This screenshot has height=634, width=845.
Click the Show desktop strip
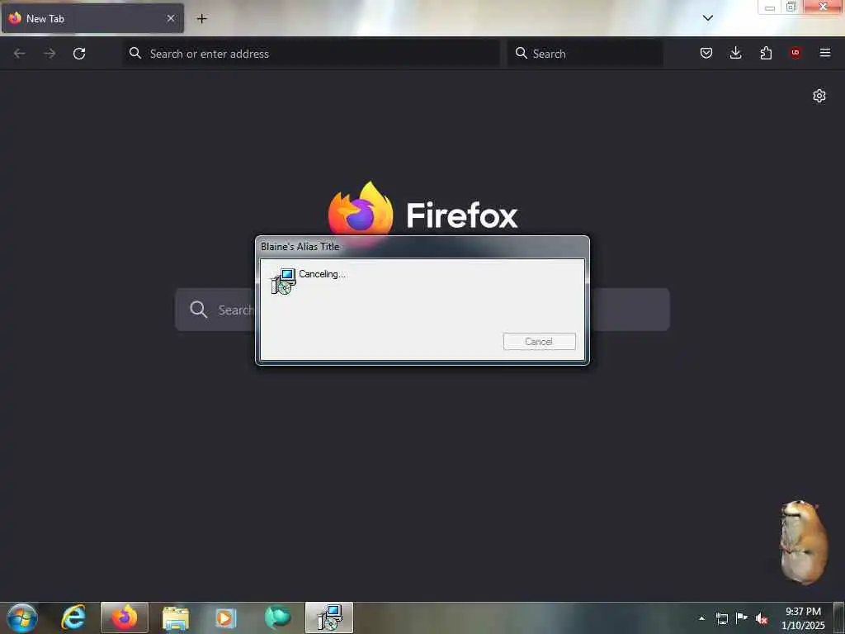tap(839, 617)
